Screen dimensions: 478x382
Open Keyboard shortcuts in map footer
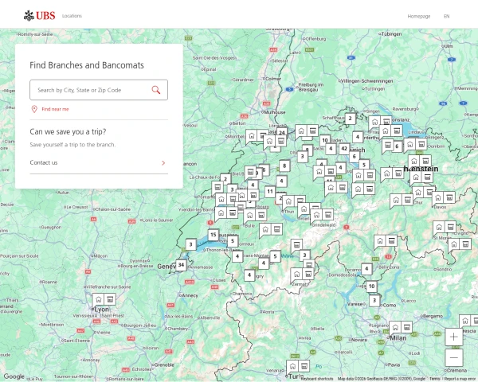(317, 379)
